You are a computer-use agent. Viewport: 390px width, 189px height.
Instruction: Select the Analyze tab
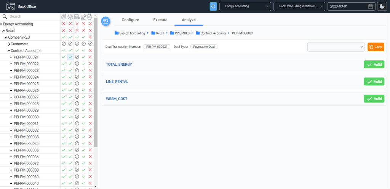coord(189,20)
